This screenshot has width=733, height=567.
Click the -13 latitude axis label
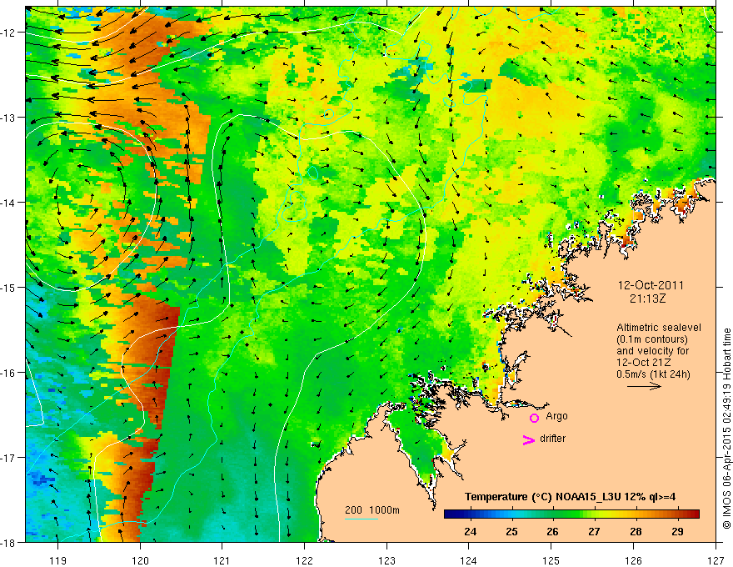click(8, 118)
